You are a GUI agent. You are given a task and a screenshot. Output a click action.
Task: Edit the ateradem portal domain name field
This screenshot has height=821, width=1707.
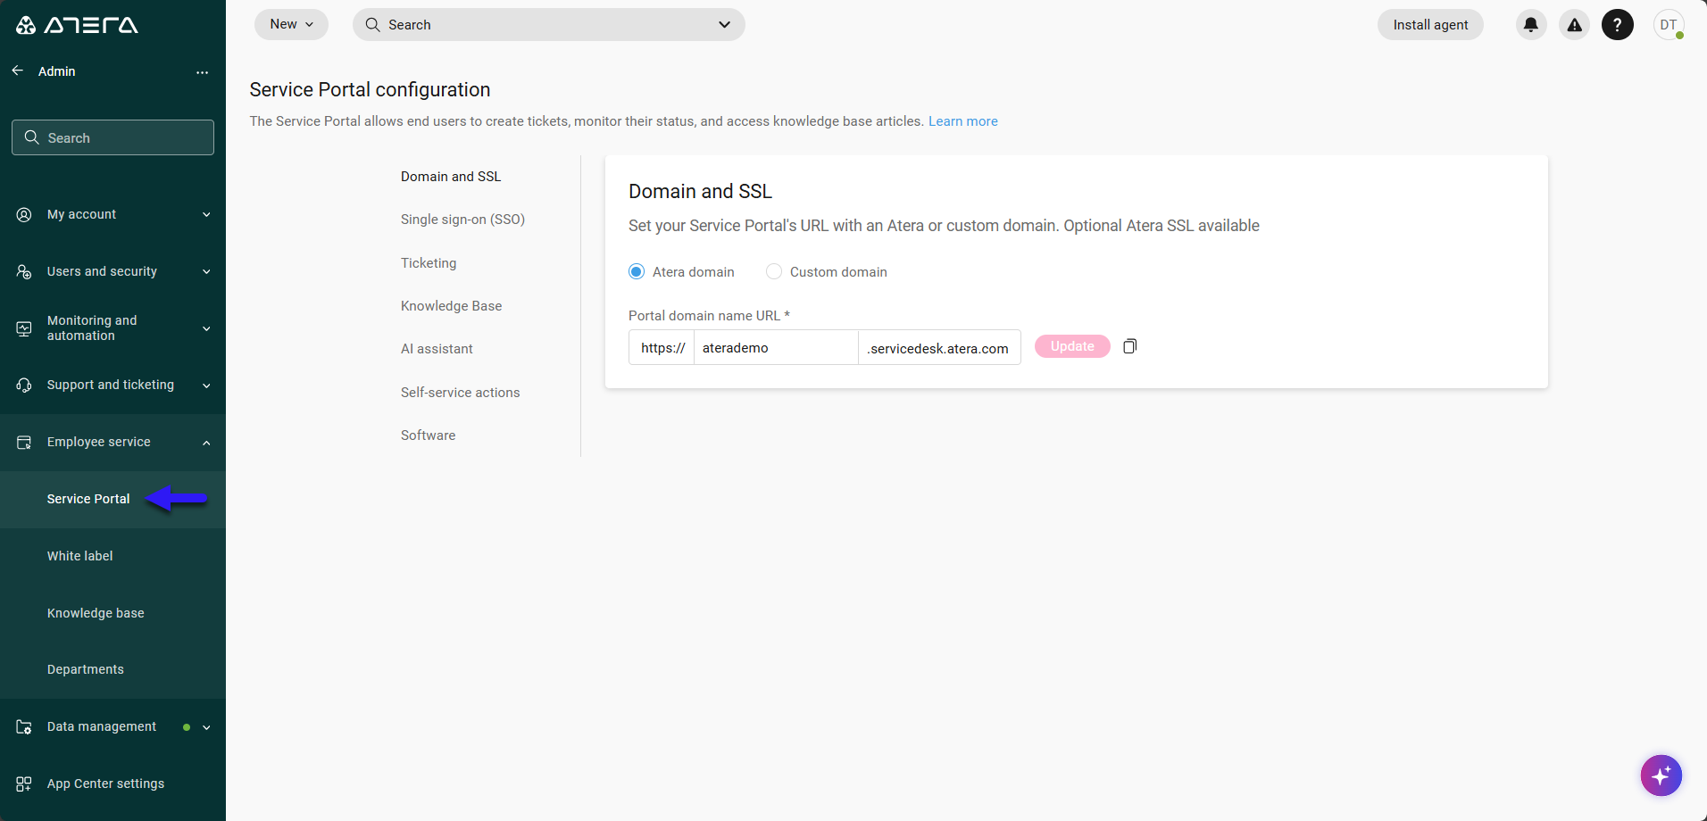(x=776, y=347)
